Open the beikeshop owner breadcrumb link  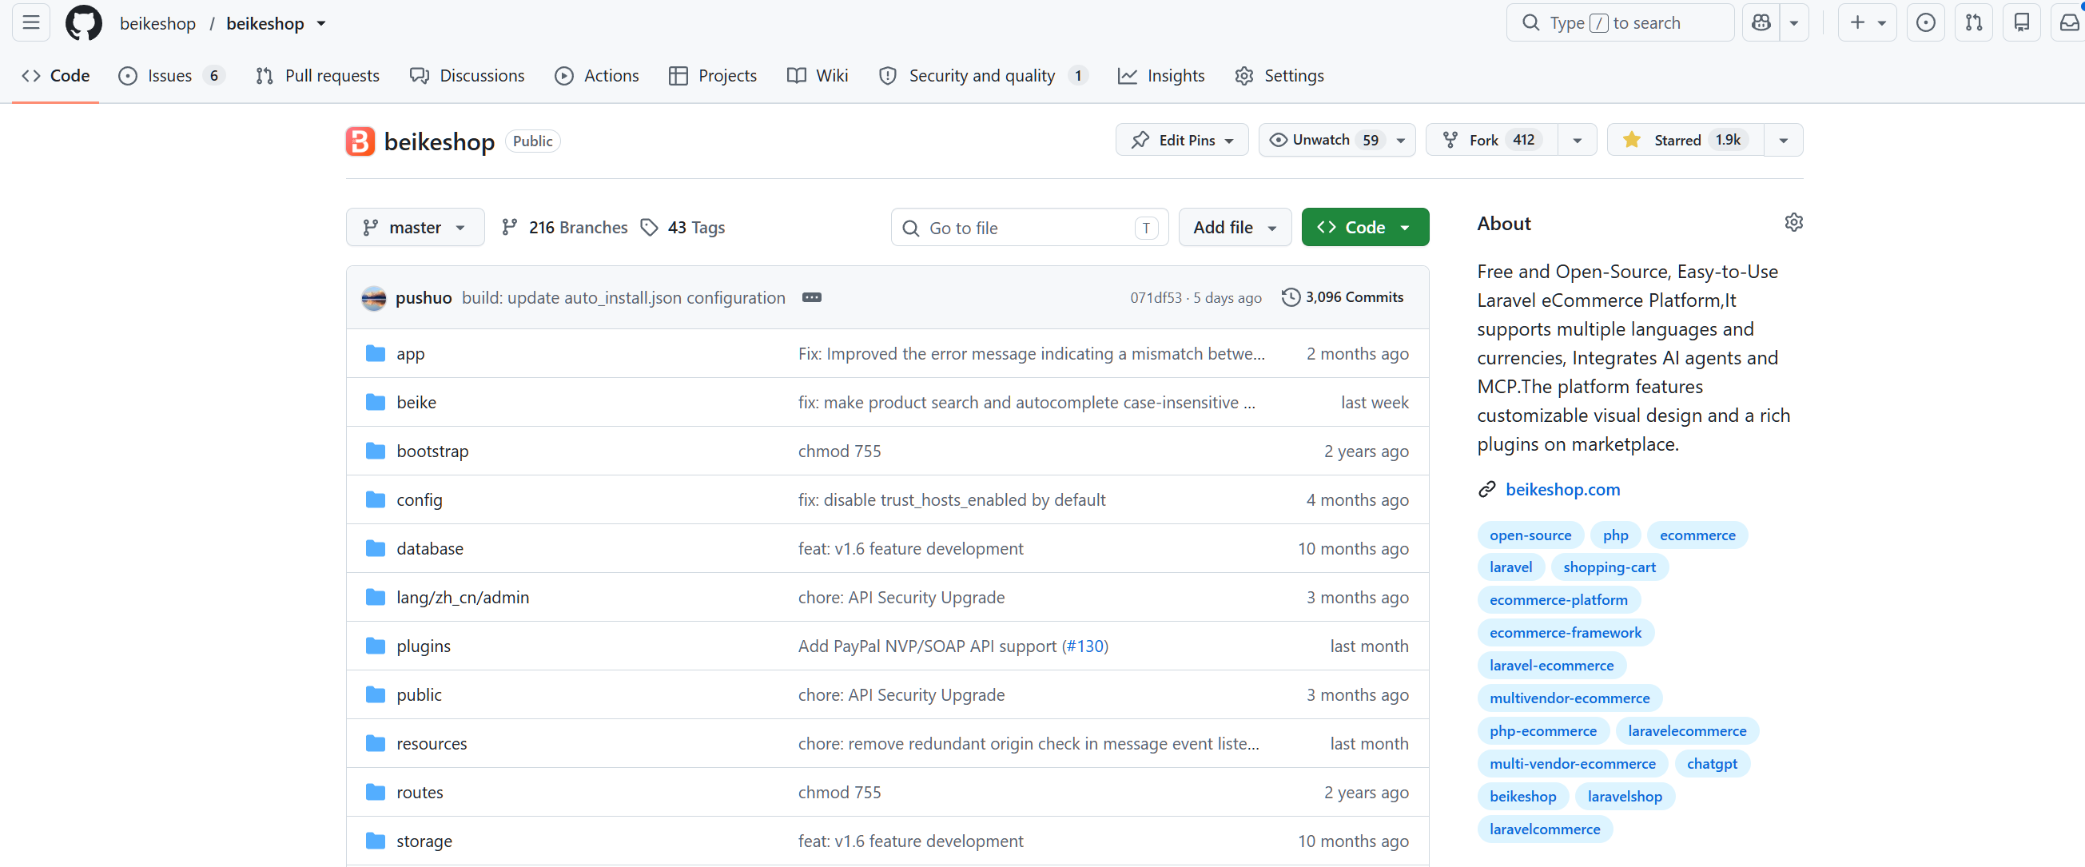(157, 23)
